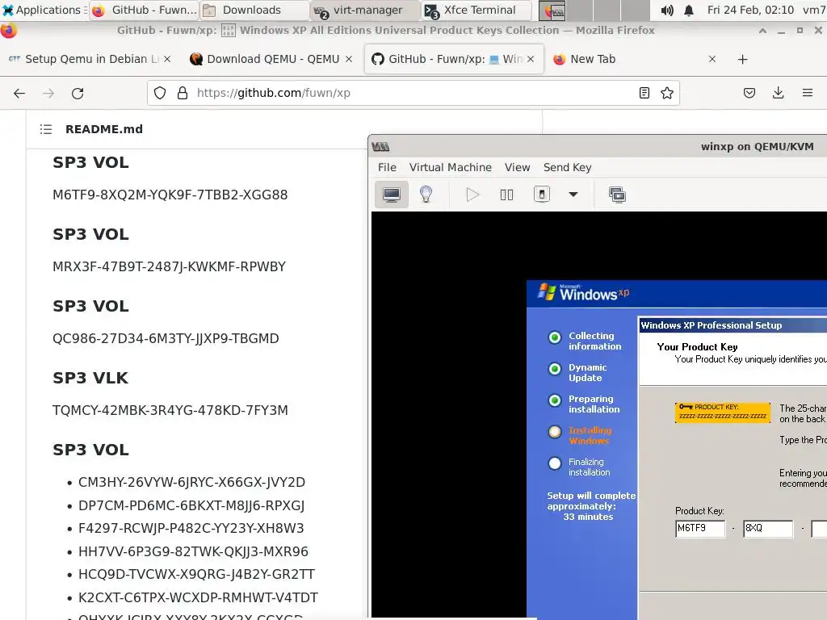The height and width of the screenshot is (620, 827).
Task: Select GitHub Firefox window in taskbar
Action: [x=144, y=10]
